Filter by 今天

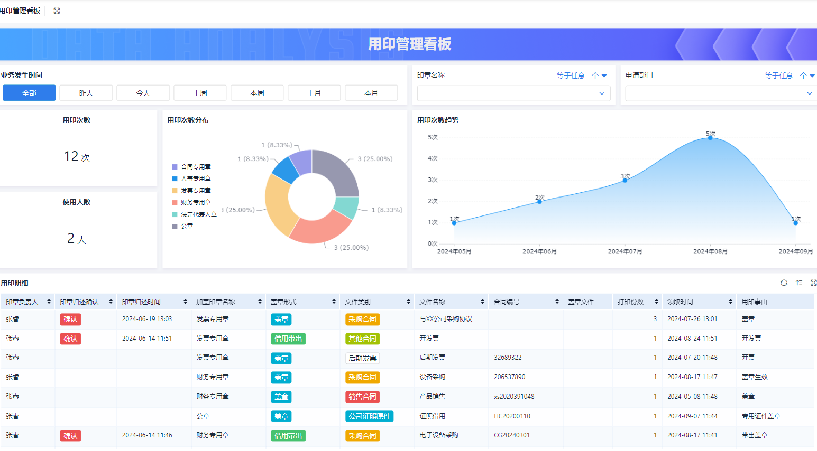point(143,93)
